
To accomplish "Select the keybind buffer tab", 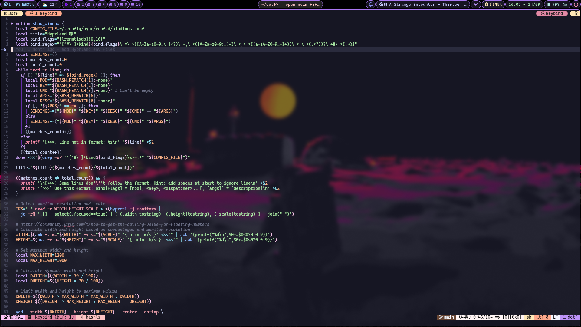I will click(44, 14).
